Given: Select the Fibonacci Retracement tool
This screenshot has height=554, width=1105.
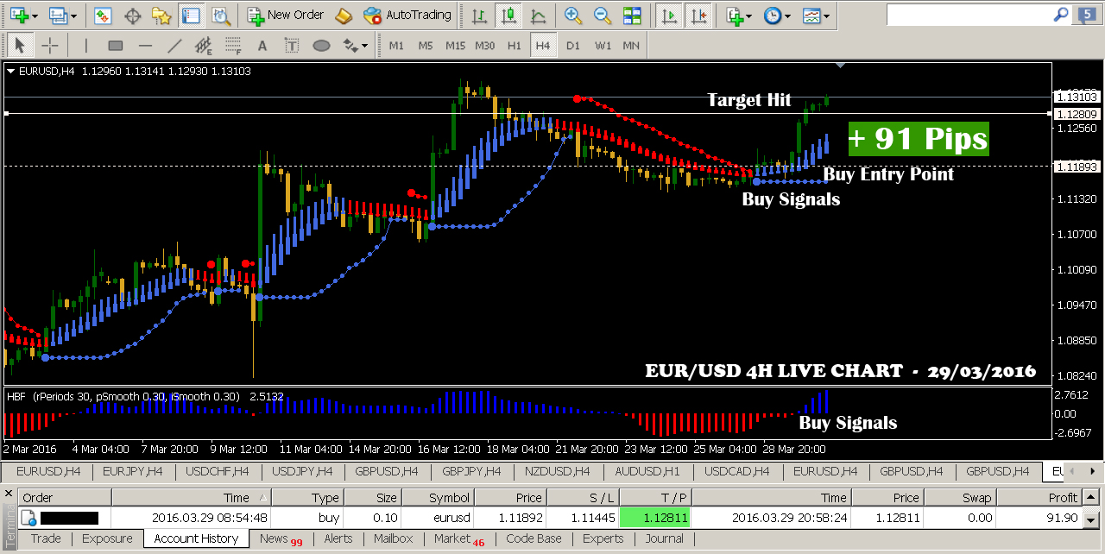Looking at the screenshot, I should tap(233, 45).
